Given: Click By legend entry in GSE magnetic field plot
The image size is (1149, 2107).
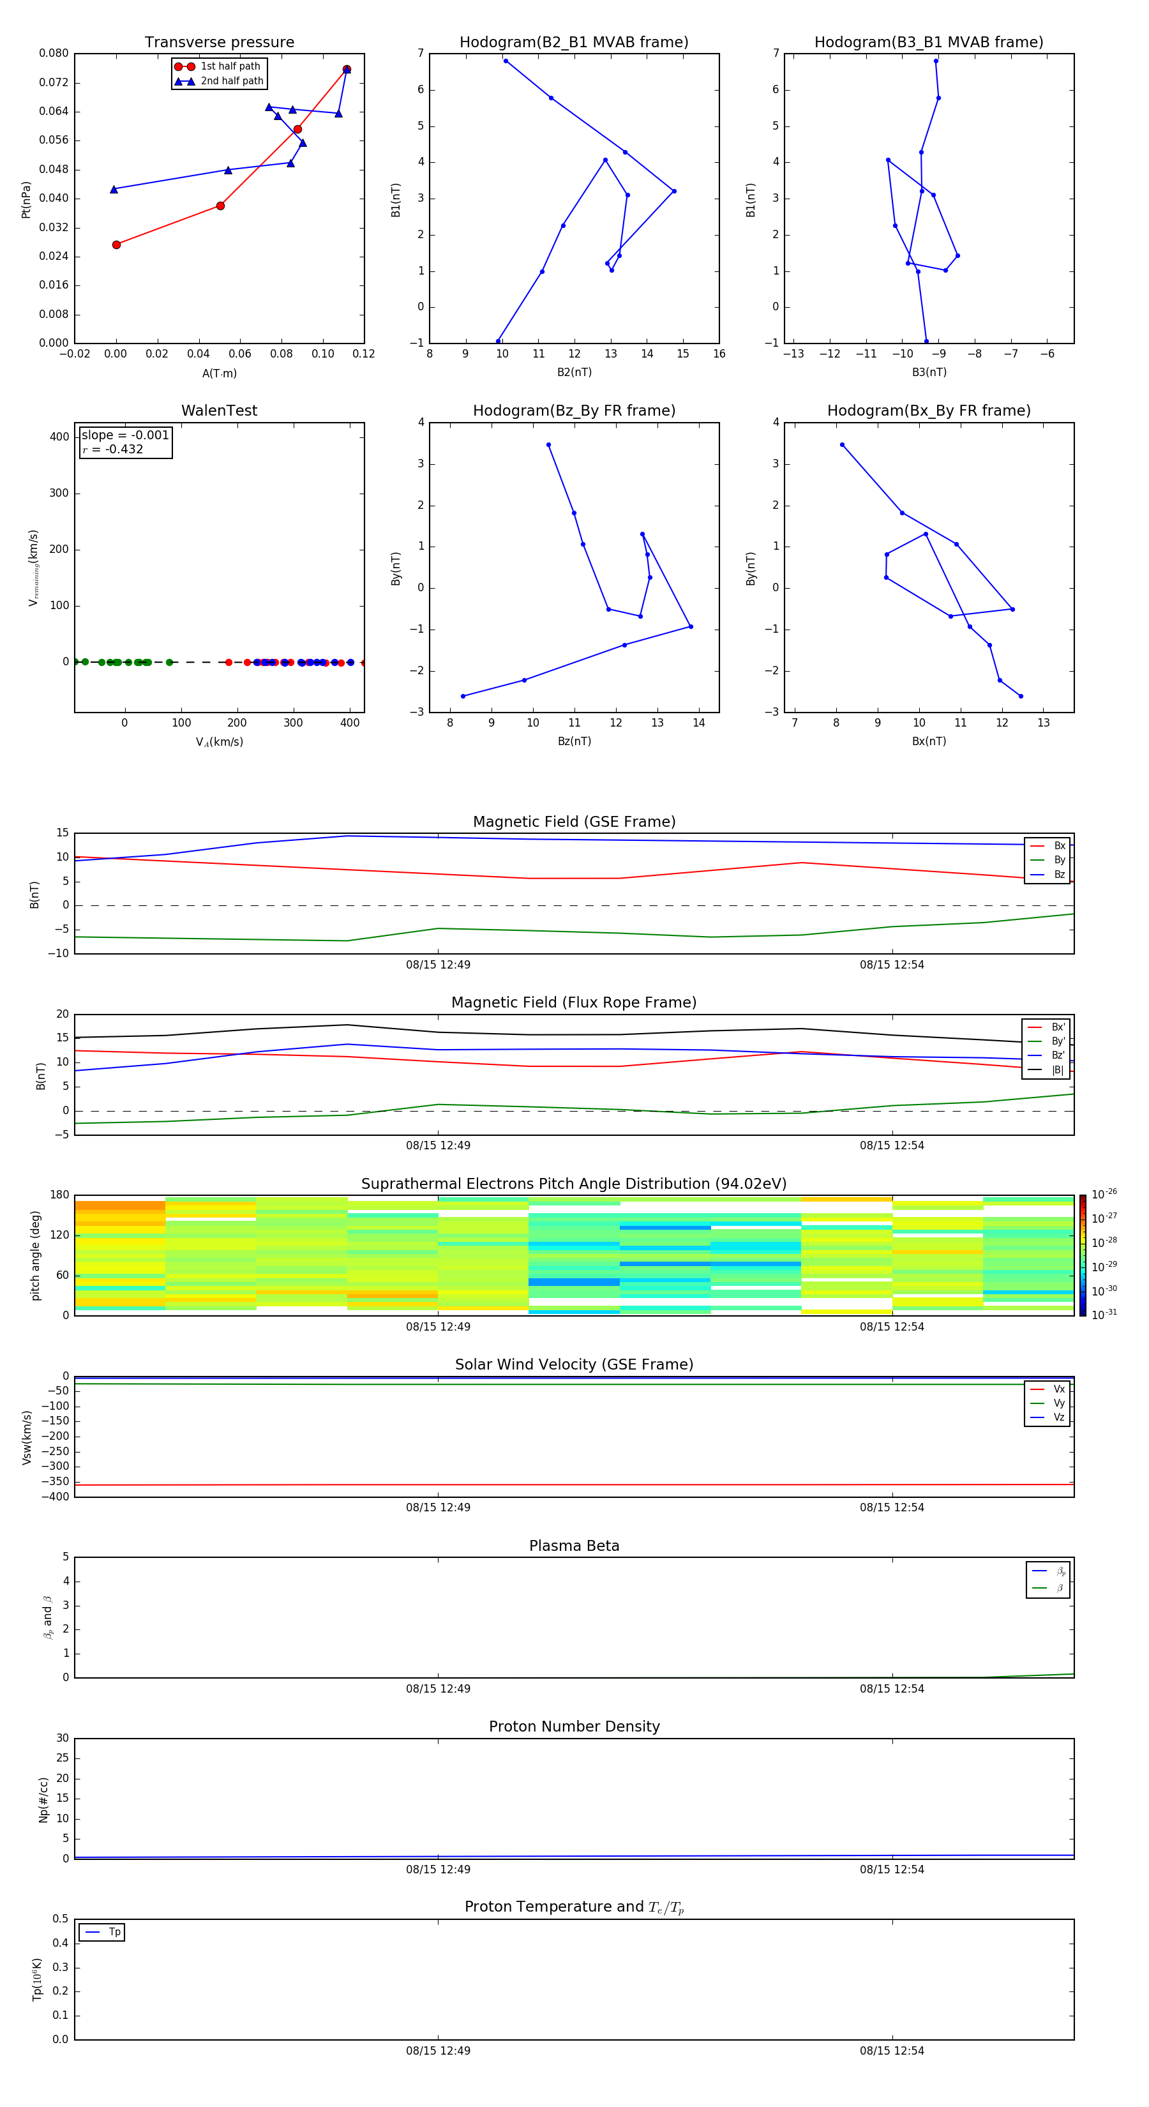Looking at the screenshot, I should (x=1048, y=859).
